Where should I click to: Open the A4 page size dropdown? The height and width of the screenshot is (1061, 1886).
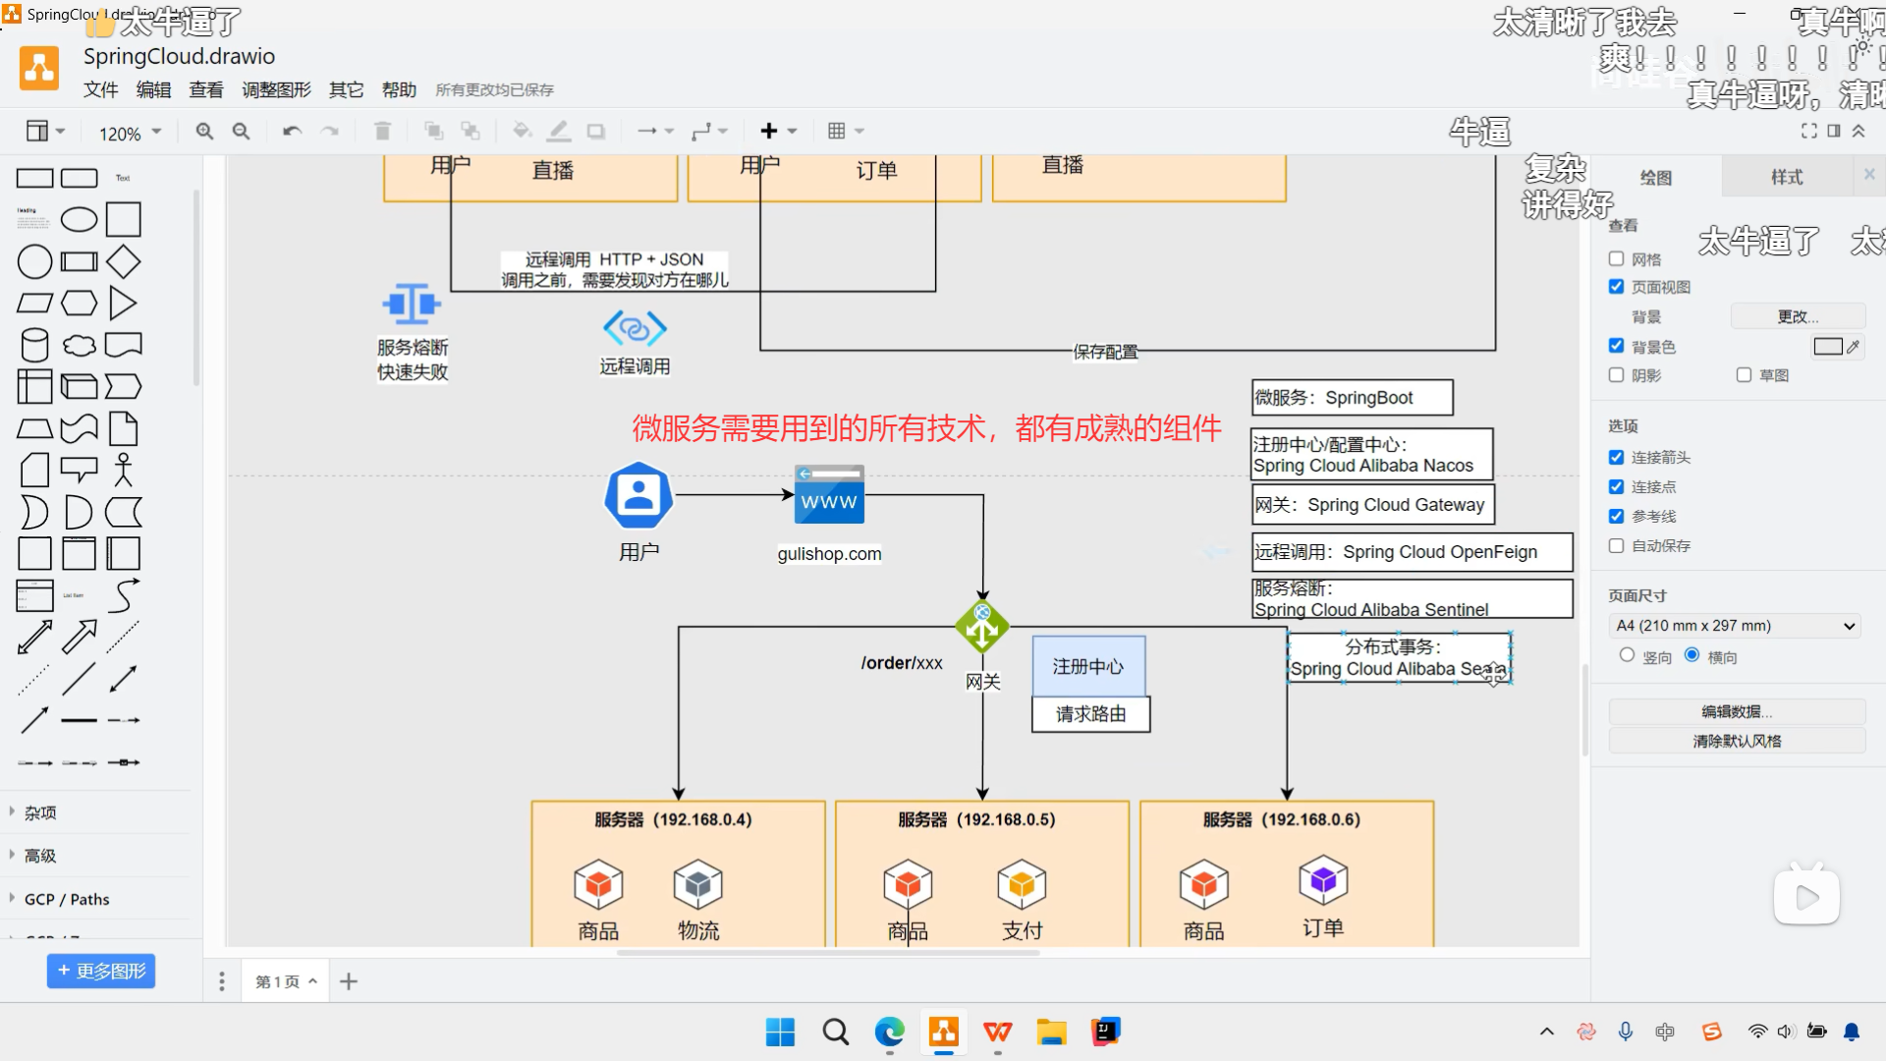(1734, 625)
